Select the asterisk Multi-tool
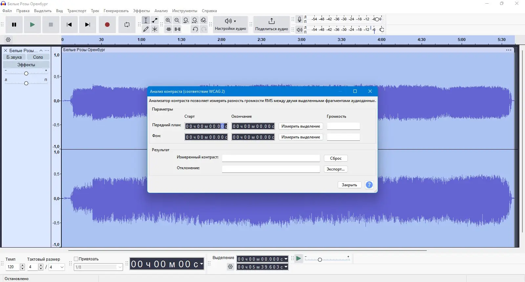Viewport: 525px width, 282px height. [155, 29]
